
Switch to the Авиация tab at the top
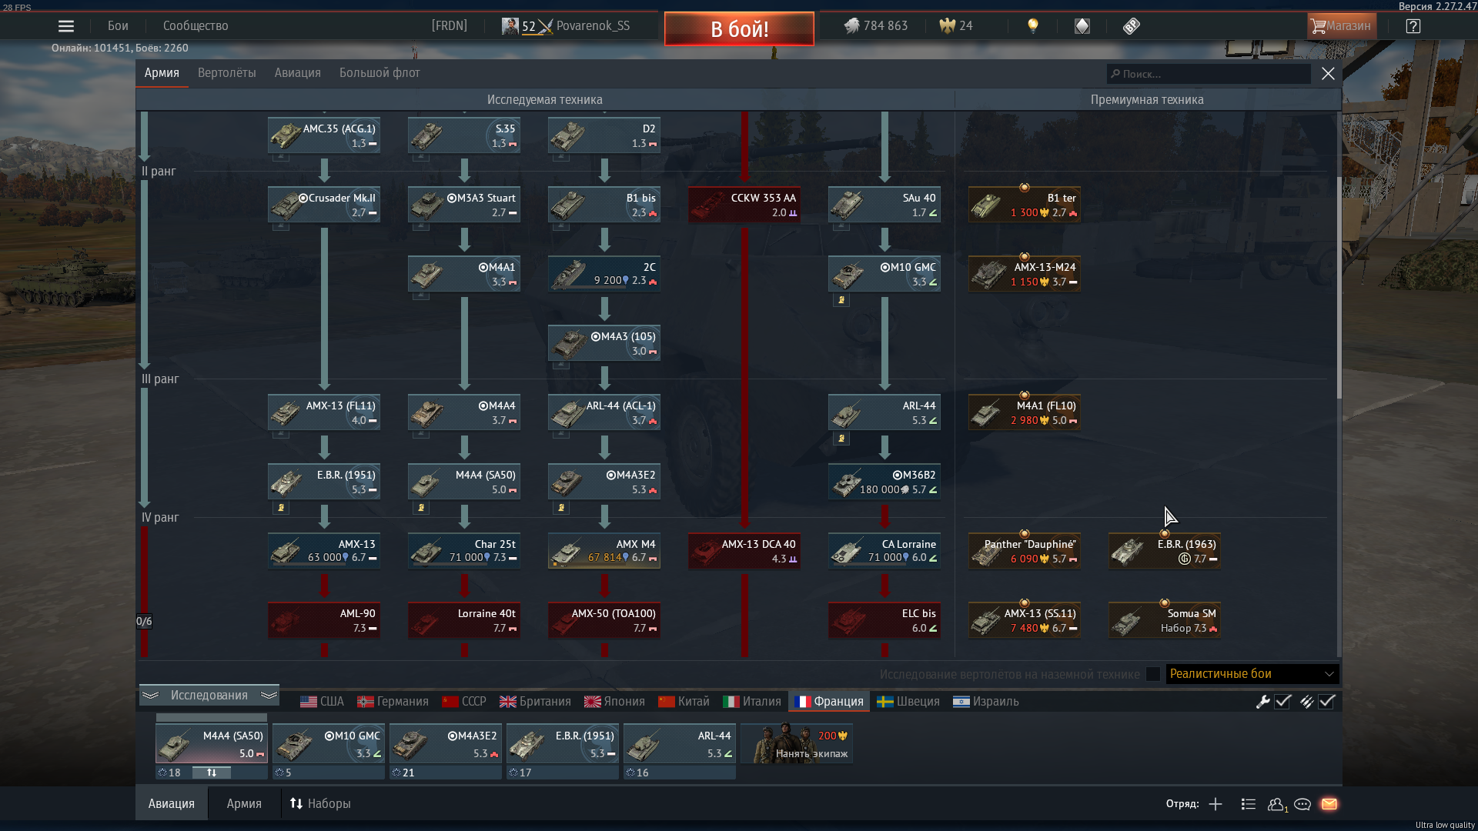[297, 73]
